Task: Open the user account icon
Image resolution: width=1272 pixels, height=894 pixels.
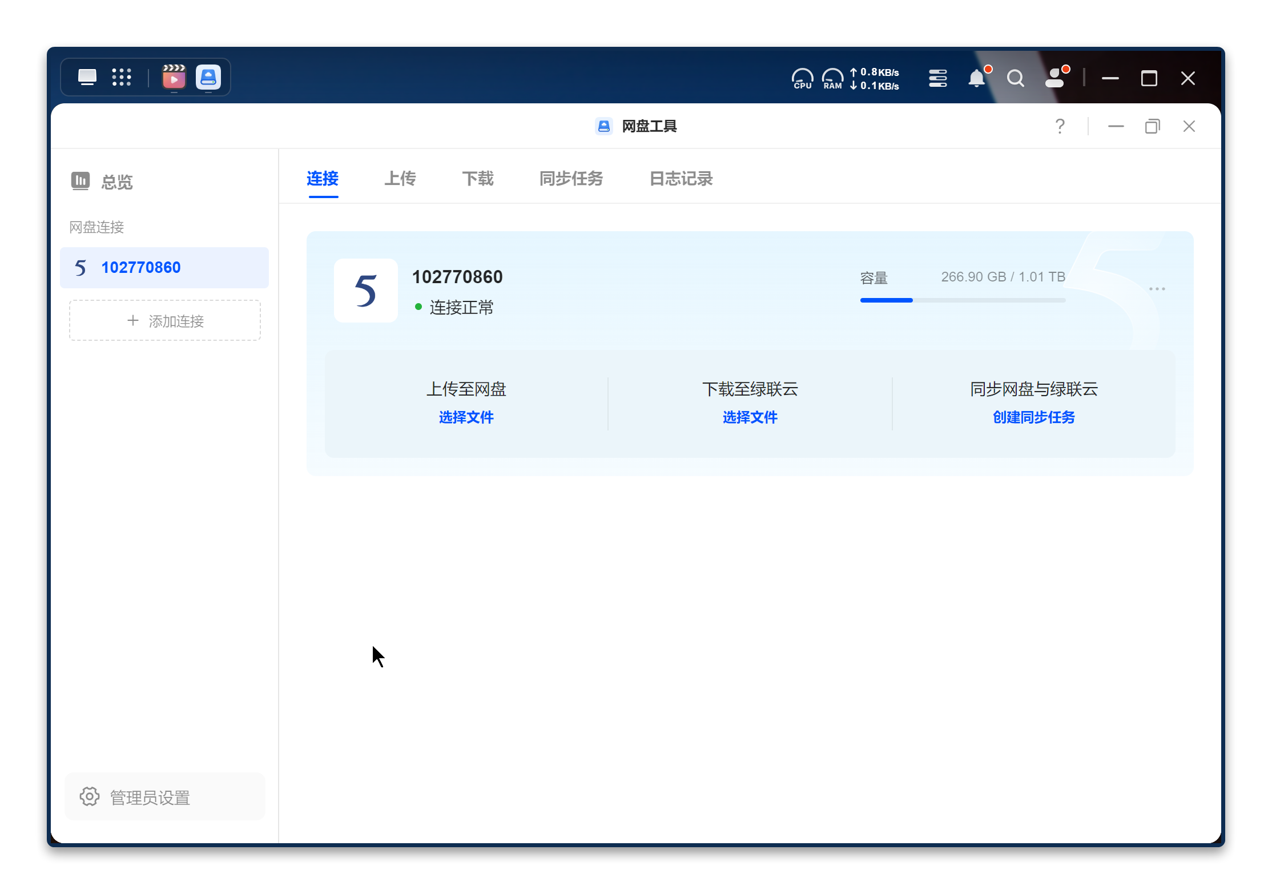Action: click(1055, 78)
